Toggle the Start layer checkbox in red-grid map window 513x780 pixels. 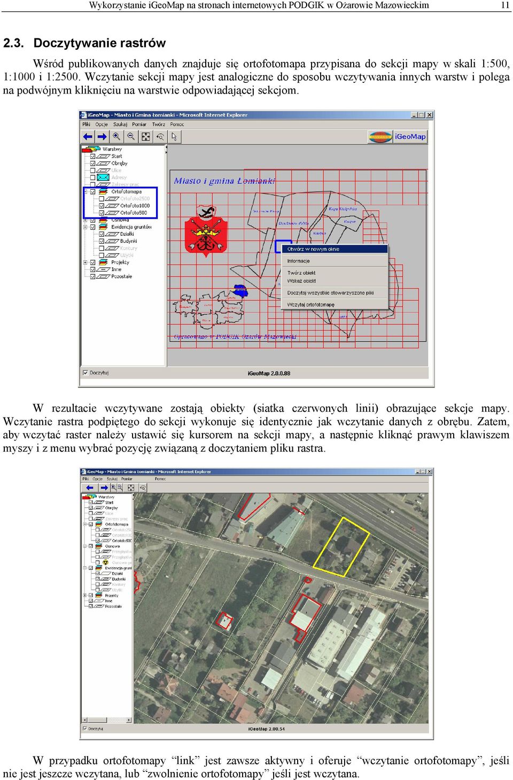[93, 156]
